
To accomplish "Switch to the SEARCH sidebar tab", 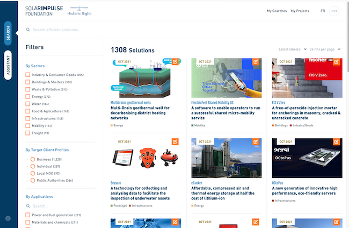I will pyautogui.click(x=8, y=33).
